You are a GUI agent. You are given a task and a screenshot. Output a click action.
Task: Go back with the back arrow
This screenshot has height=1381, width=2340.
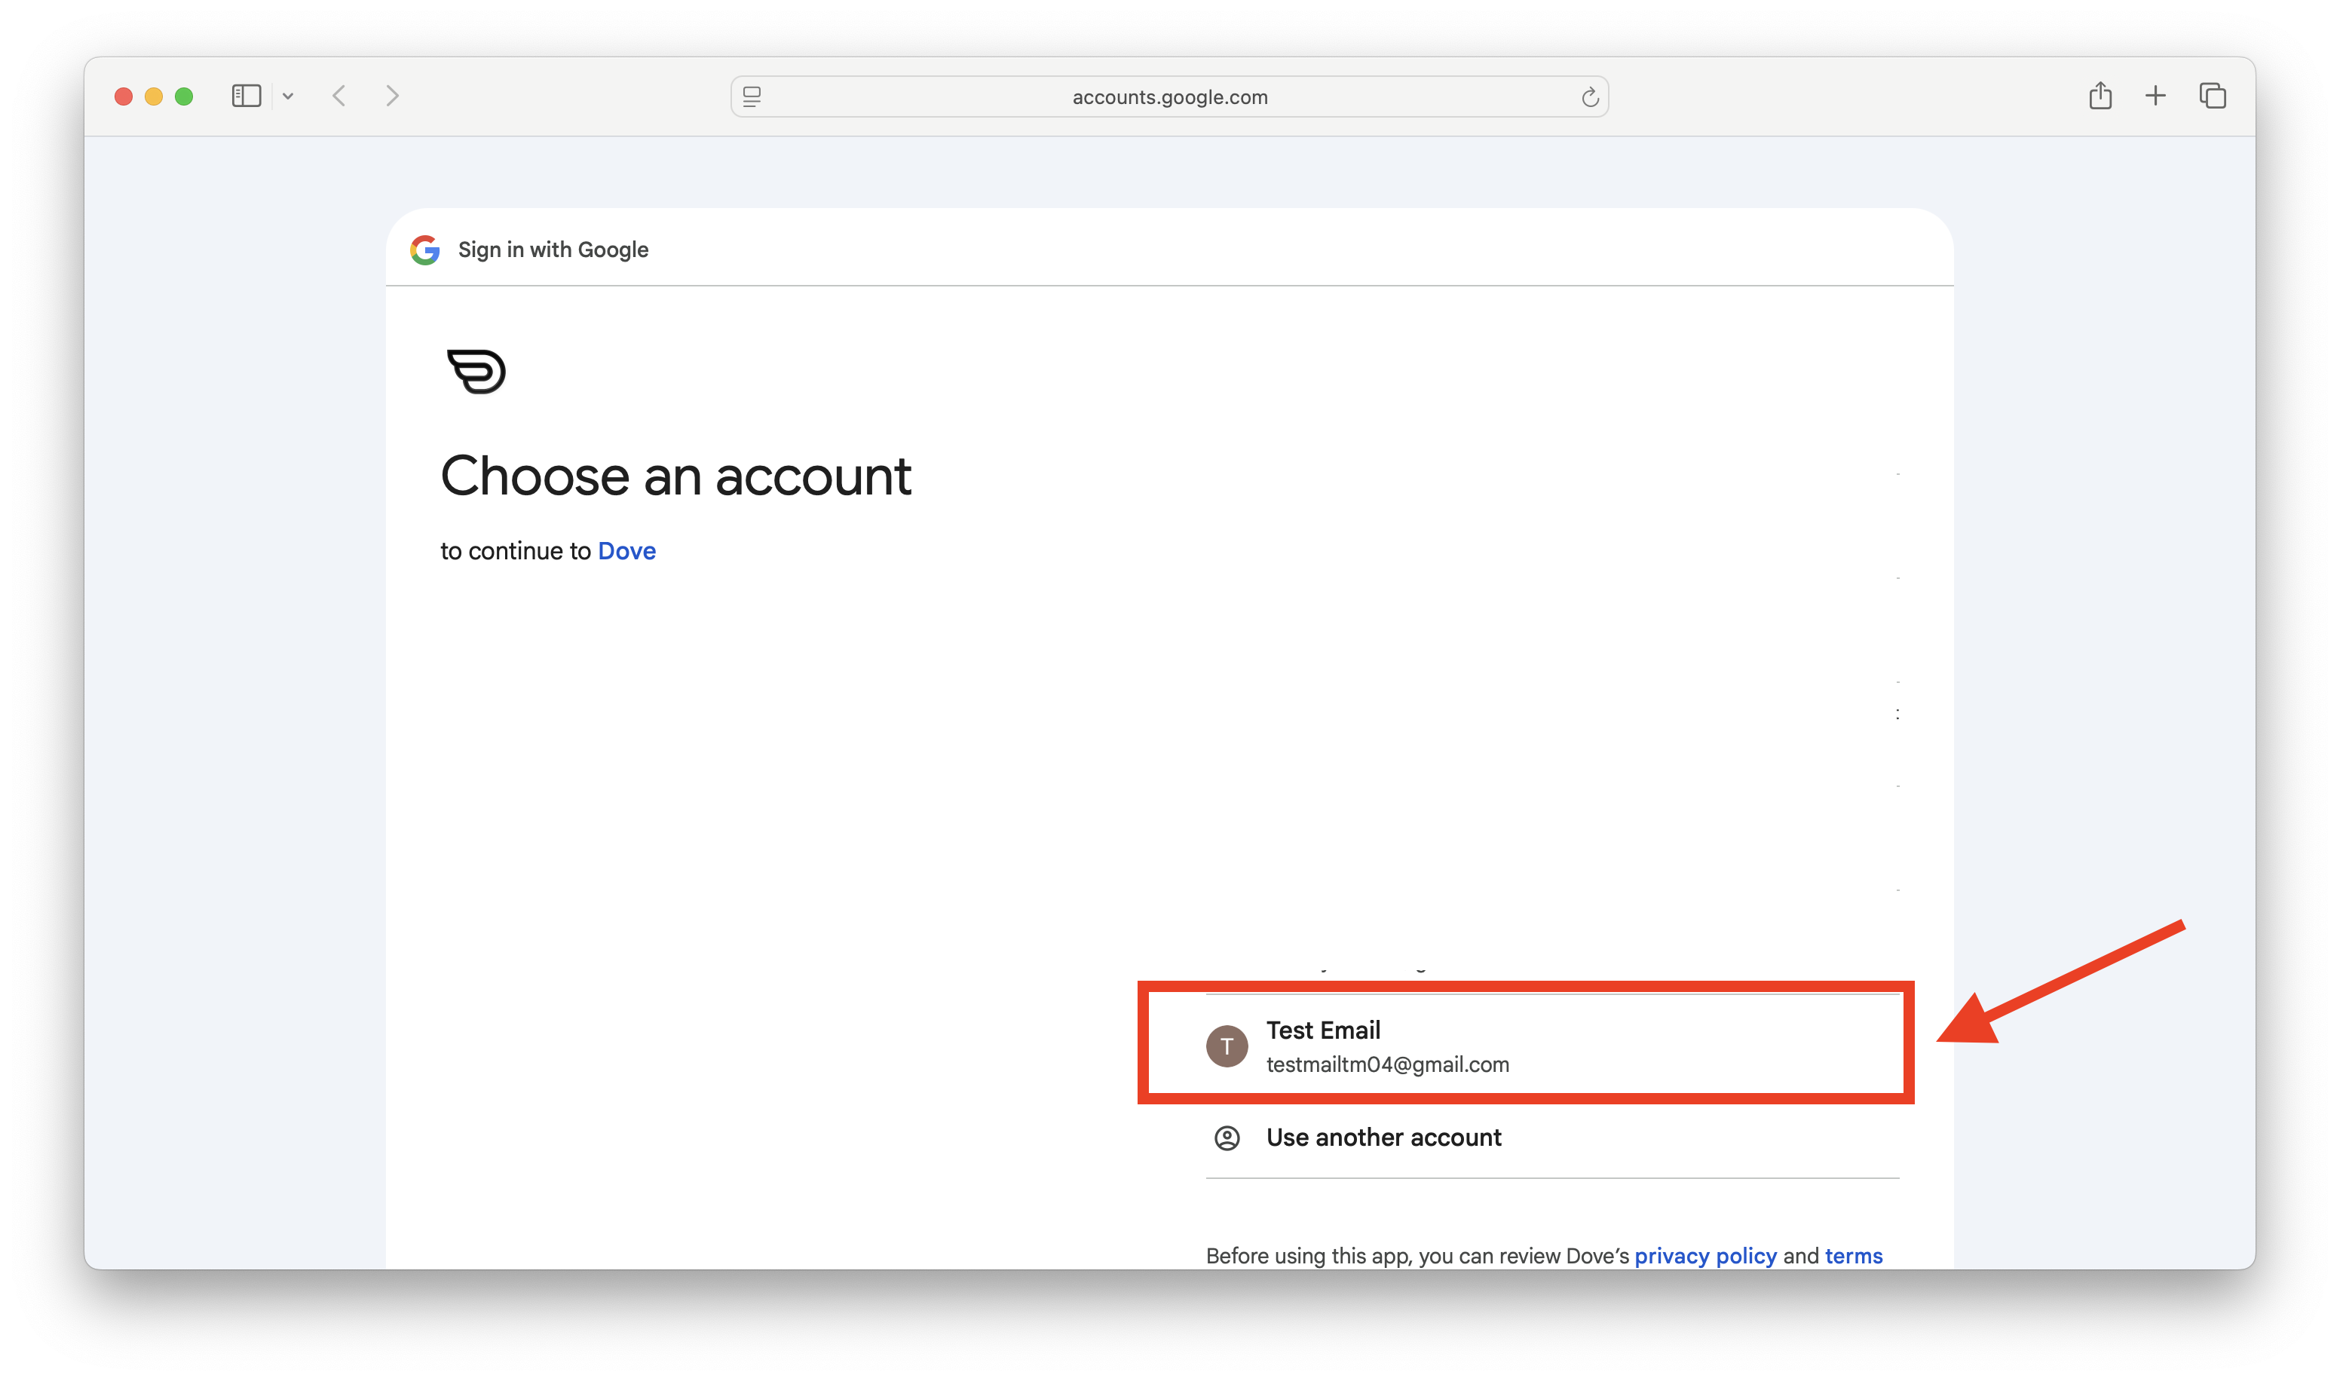(339, 96)
